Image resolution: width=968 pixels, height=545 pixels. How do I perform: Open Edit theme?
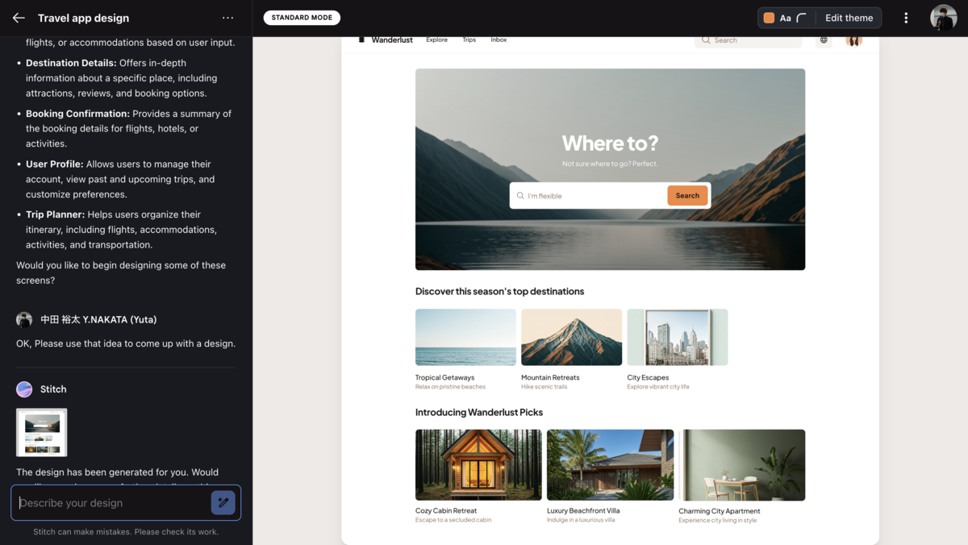point(849,18)
